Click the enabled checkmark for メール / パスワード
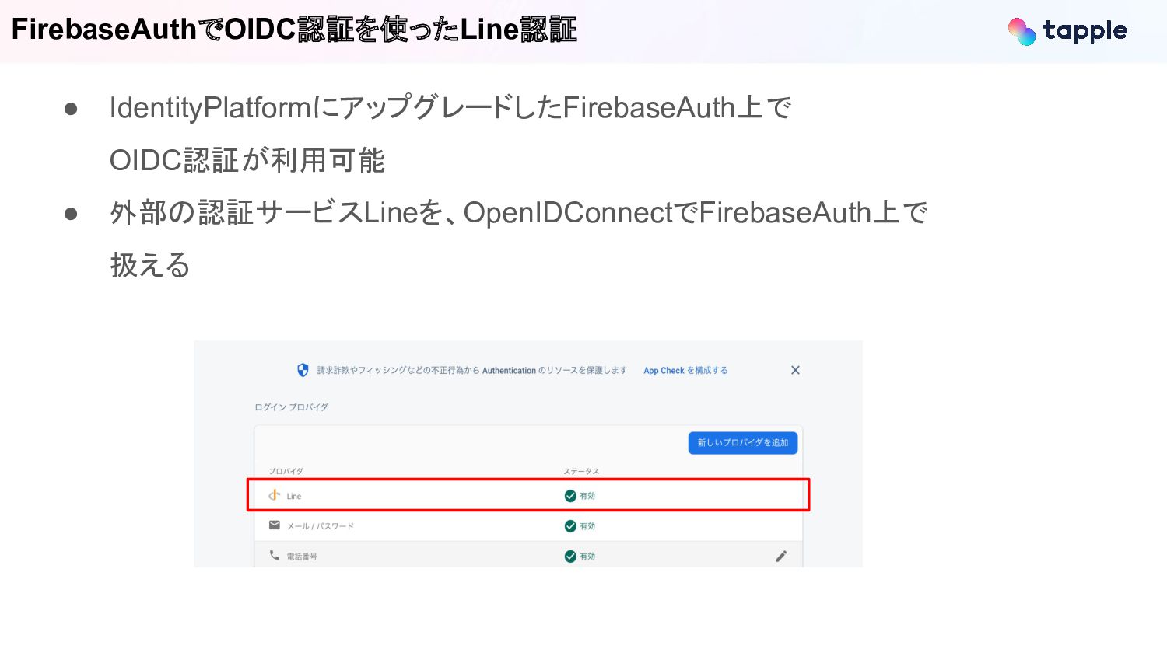1167x656 pixels. coord(570,526)
